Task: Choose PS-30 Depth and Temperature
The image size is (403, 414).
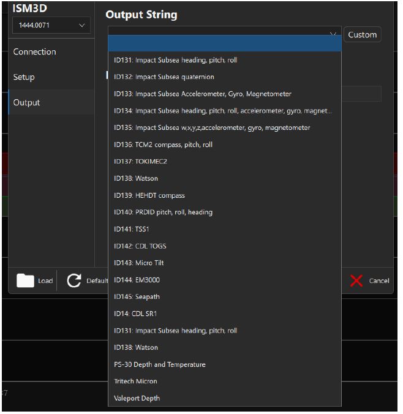Action: pyautogui.click(x=159, y=364)
